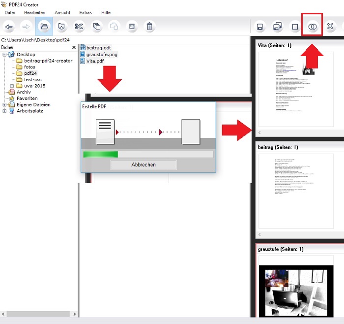The width and height of the screenshot is (344, 324).
Task: Click the trash delete icon
Action: coord(149,27)
